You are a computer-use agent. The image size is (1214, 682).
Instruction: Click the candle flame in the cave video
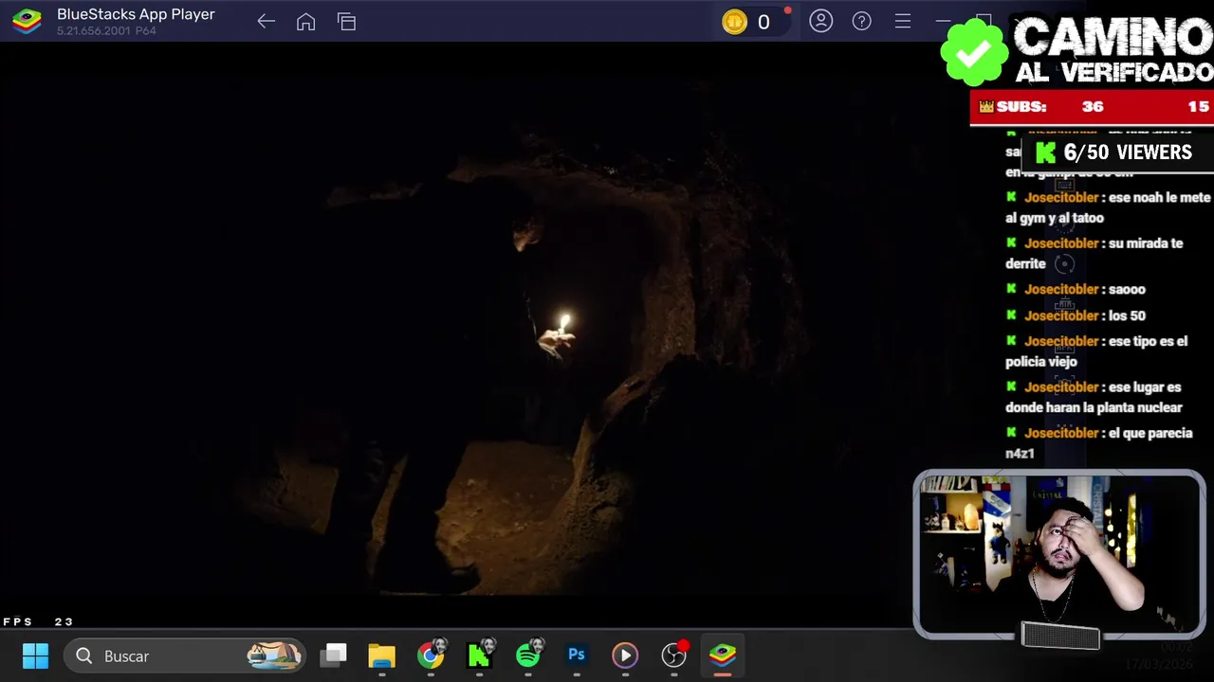[x=564, y=324]
